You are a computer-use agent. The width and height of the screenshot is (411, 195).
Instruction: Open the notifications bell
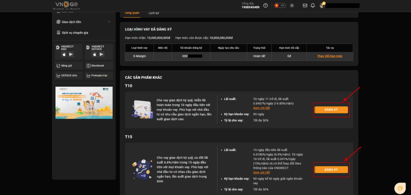click(313, 5)
